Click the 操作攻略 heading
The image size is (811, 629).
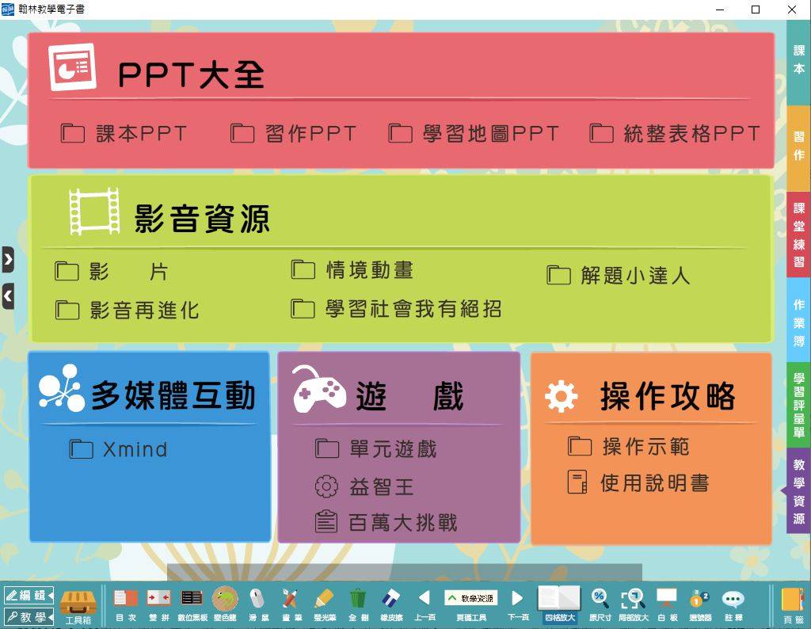click(x=668, y=396)
